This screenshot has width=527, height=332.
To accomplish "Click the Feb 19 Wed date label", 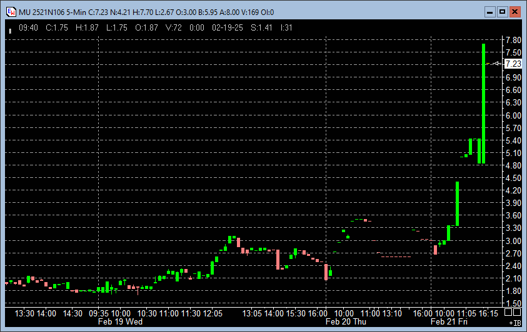I will tap(120, 321).
